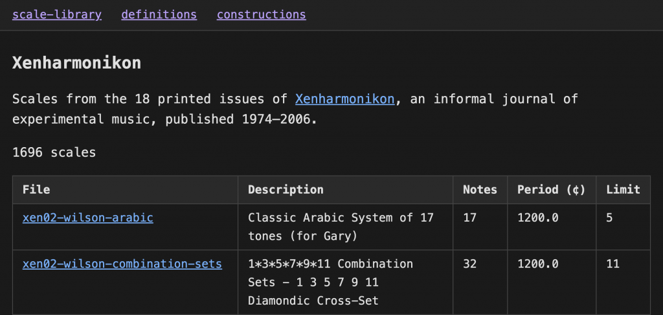This screenshot has width=663, height=315.
Task: Click the Period (¢) column header
Action: [552, 190]
